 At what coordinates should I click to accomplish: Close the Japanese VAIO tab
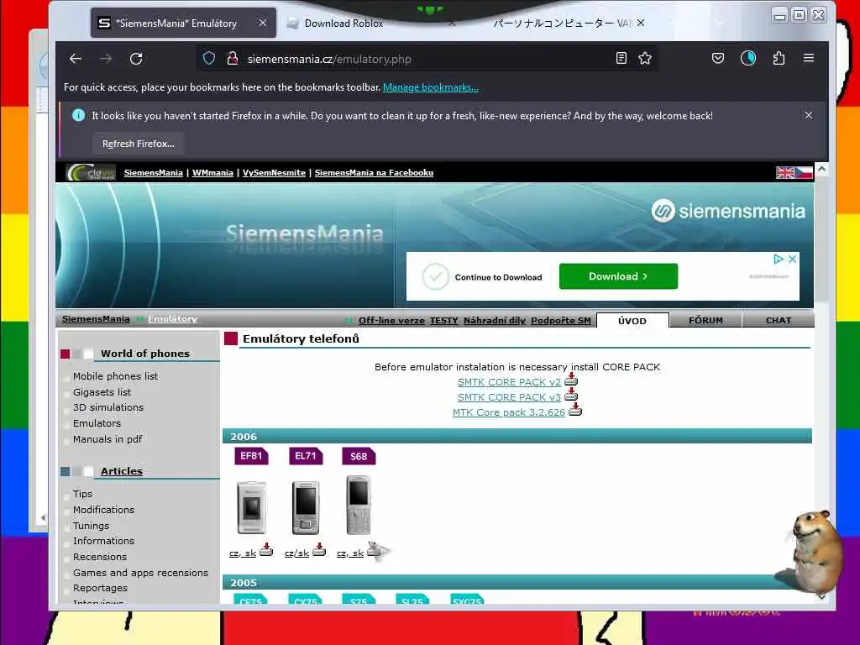click(x=641, y=23)
